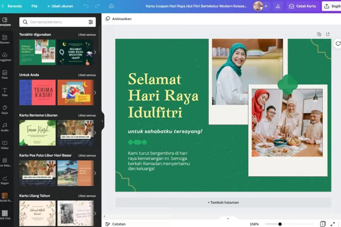341x227 pixels.
Task: Click Cetak Kartu button
Action: point(303,6)
